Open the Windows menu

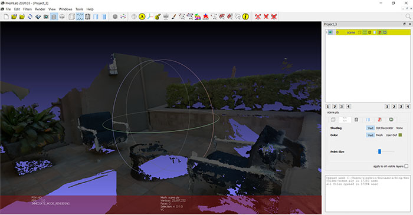[65, 9]
